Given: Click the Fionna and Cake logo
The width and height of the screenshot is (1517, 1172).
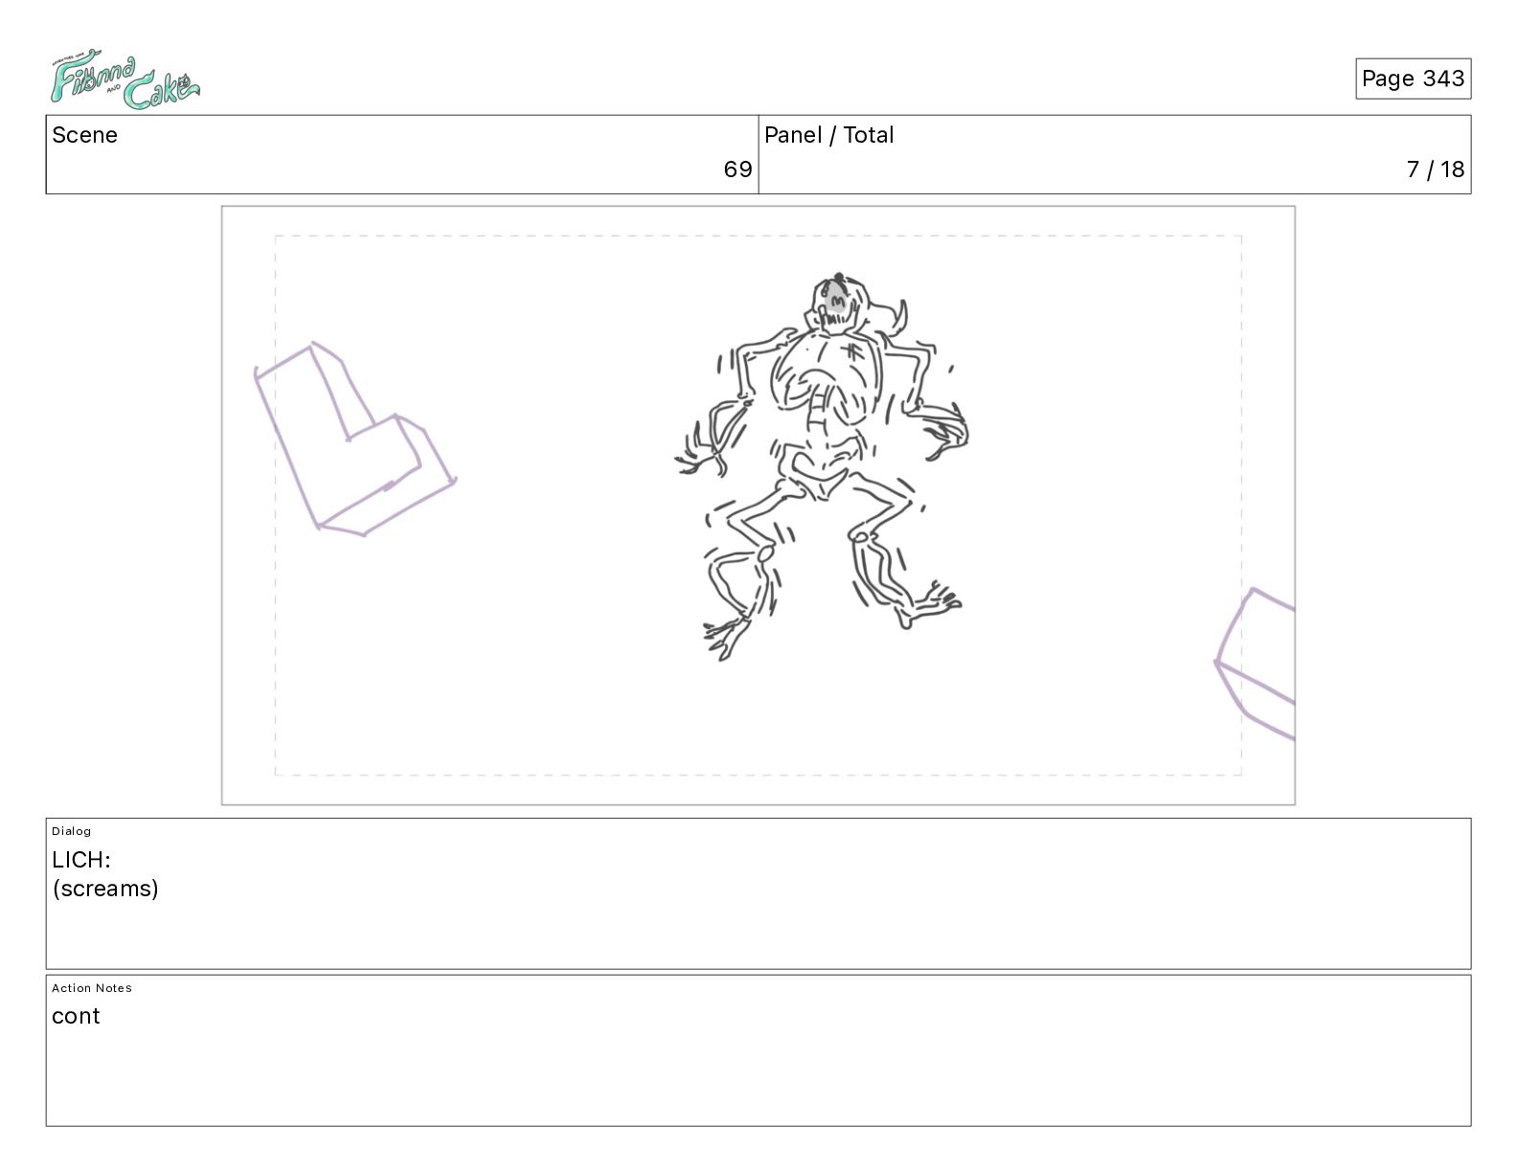Looking at the screenshot, I should (x=125, y=82).
